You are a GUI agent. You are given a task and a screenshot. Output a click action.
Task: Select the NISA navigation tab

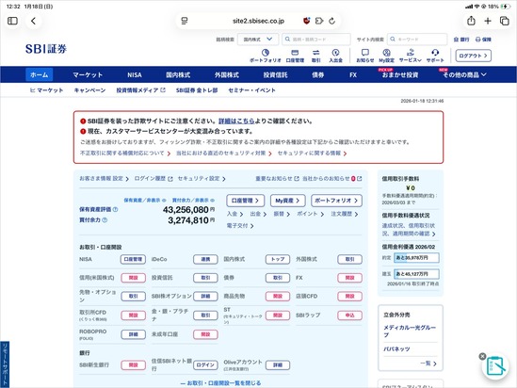[x=135, y=74]
